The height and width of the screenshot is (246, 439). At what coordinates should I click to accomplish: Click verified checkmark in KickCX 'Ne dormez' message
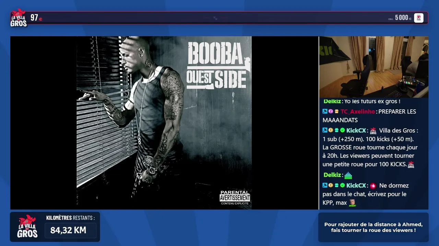pyautogui.click(x=342, y=185)
